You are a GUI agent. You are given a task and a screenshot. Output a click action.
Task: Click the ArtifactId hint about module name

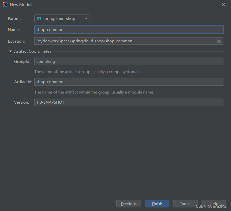point(94,92)
